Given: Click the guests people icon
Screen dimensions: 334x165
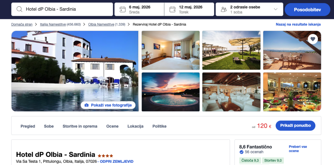Looking at the screenshot, I should [224, 9].
